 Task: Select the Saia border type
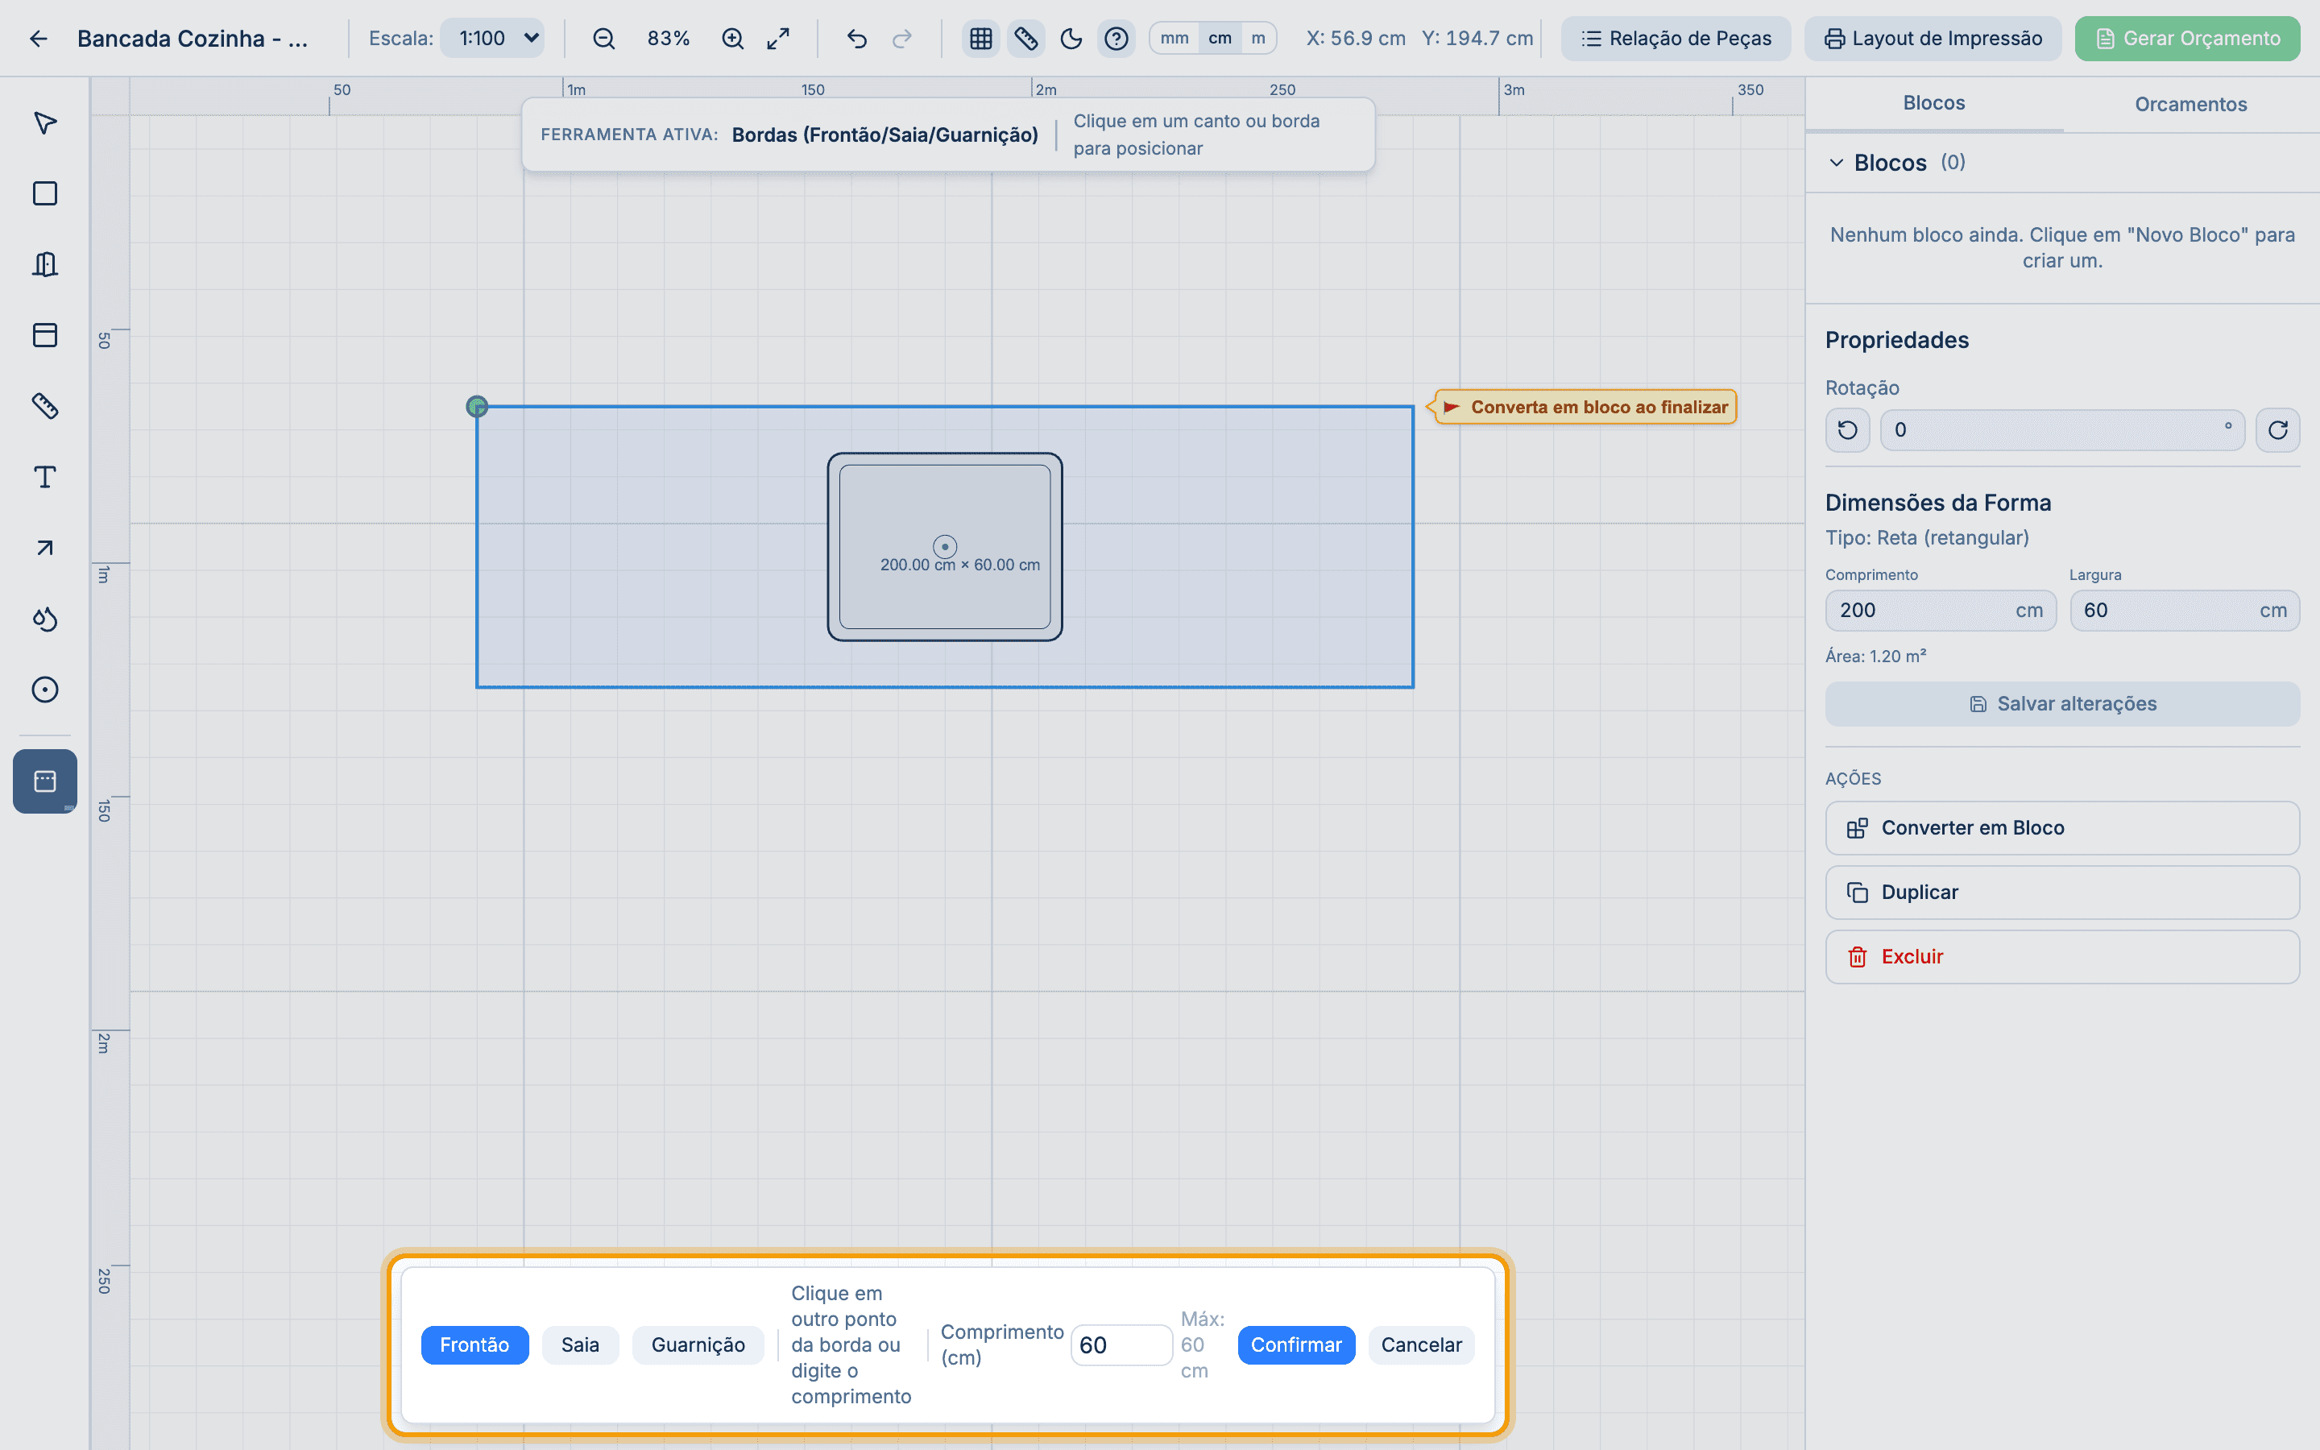click(580, 1344)
